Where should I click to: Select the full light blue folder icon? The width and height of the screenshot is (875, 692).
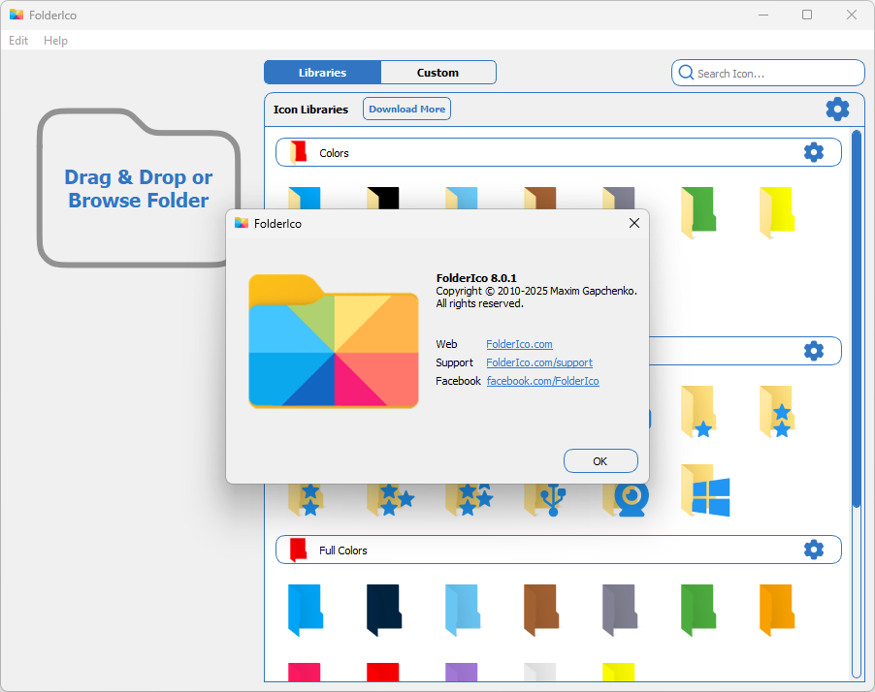click(x=463, y=610)
